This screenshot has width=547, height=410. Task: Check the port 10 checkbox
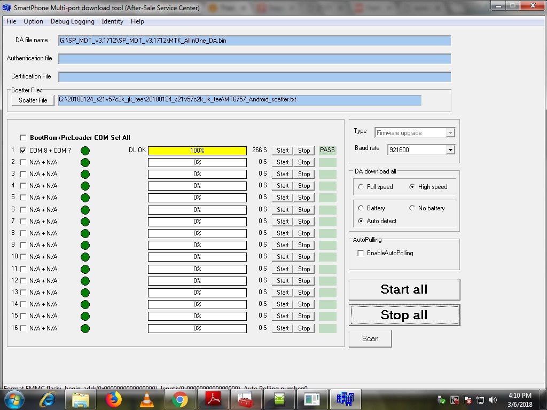23,257
